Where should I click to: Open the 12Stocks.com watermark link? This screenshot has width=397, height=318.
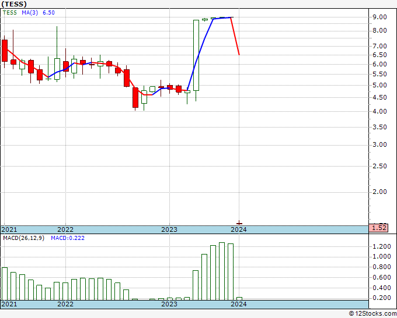[371, 313]
